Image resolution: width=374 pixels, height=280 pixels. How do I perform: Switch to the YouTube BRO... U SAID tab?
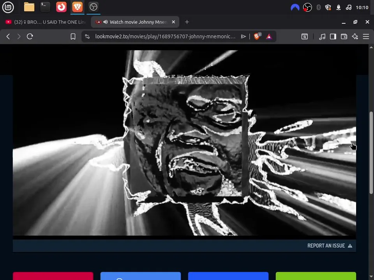[x=45, y=22]
